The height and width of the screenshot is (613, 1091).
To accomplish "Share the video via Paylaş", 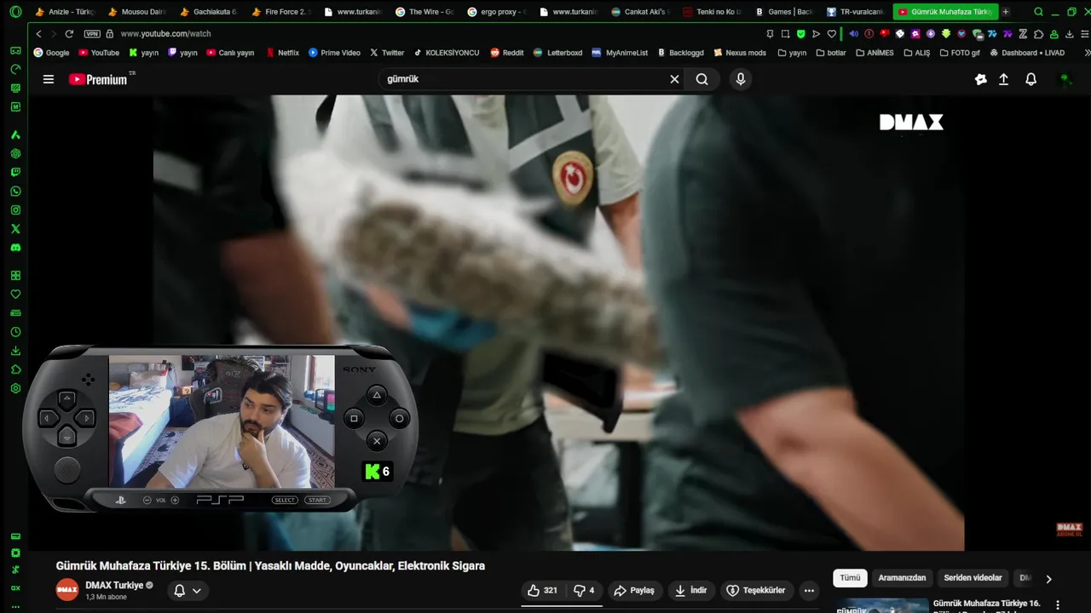I will point(635,590).
